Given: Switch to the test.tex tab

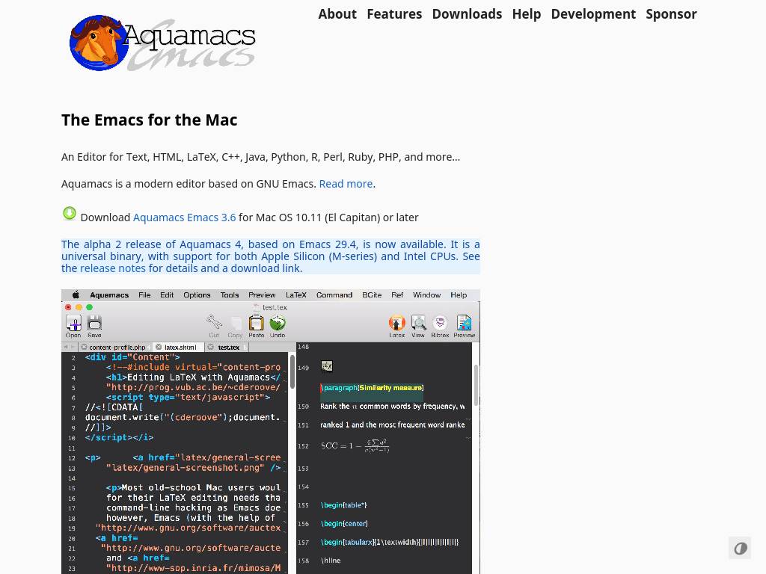Looking at the screenshot, I should pos(227,347).
